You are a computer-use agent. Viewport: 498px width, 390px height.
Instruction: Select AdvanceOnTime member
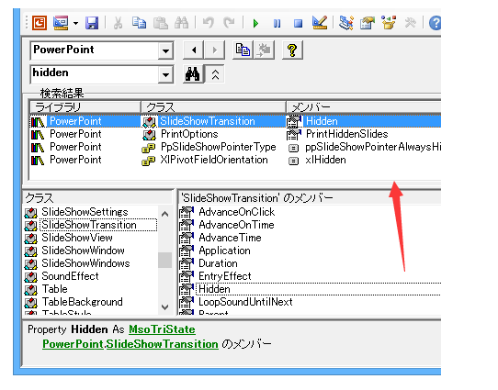[236, 225]
